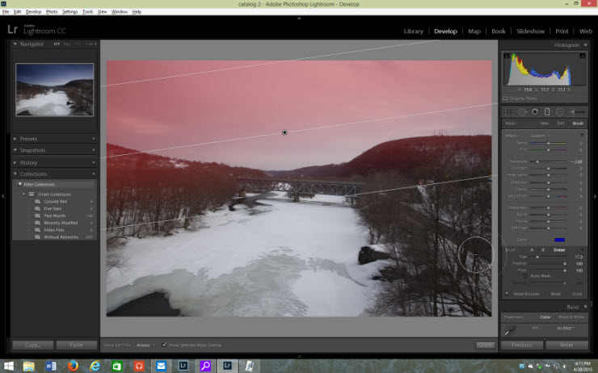Click the graduated filter edit pin
The height and width of the screenshot is (373, 598).
coord(284,132)
